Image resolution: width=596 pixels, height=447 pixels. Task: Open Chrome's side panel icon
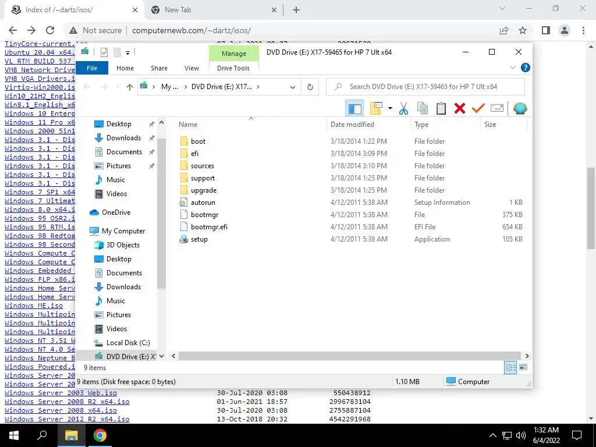click(546, 30)
